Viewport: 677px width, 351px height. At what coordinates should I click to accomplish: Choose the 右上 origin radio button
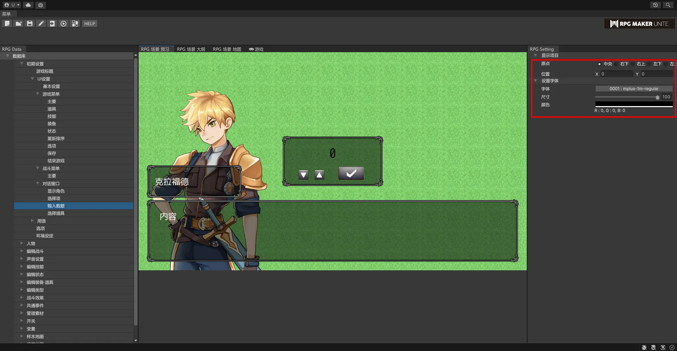coord(633,64)
